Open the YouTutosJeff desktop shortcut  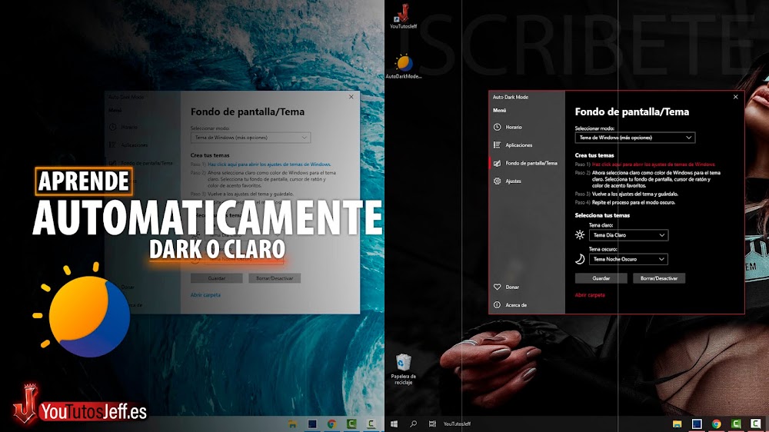403,16
